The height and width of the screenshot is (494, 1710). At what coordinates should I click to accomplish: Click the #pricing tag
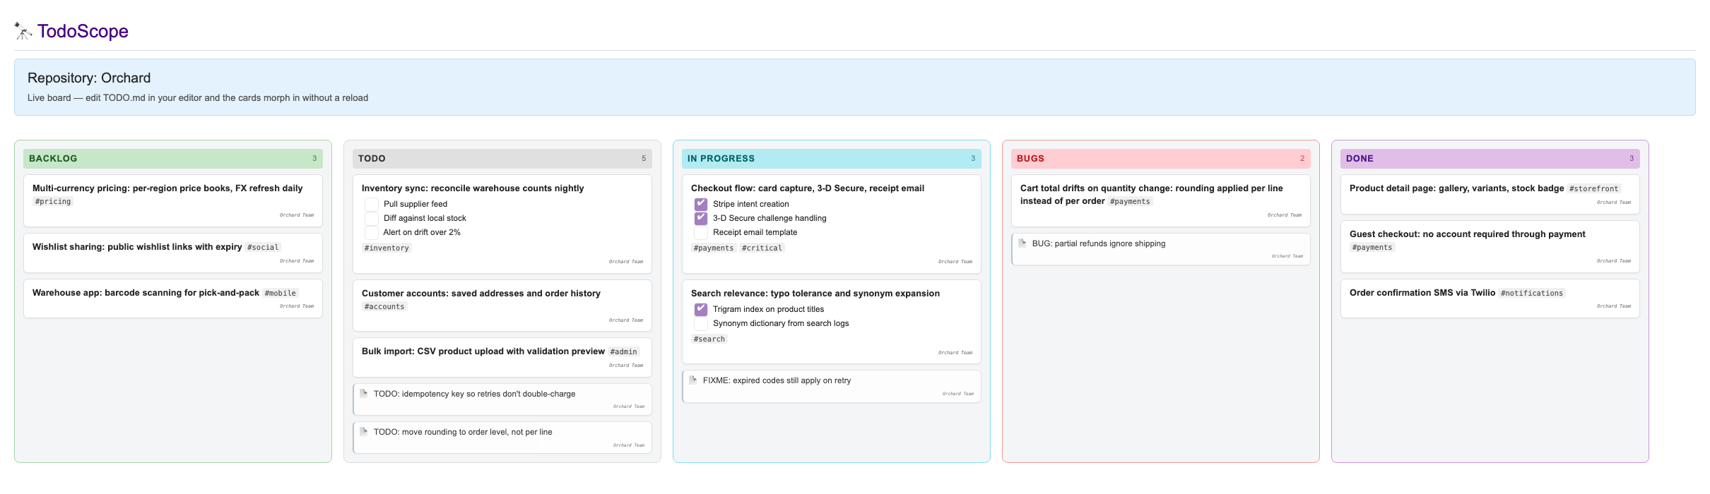(x=53, y=202)
